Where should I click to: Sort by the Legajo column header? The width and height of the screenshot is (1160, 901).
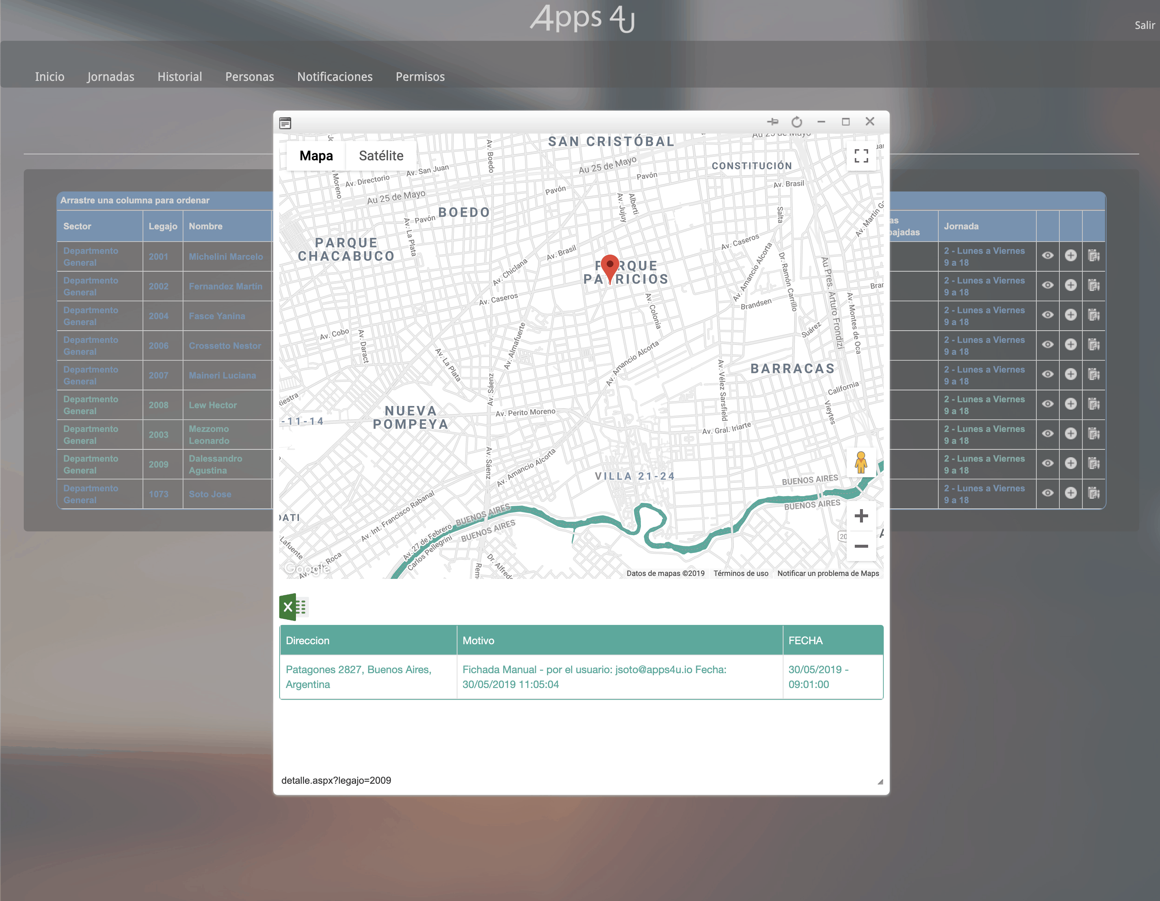(x=163, y=226)
